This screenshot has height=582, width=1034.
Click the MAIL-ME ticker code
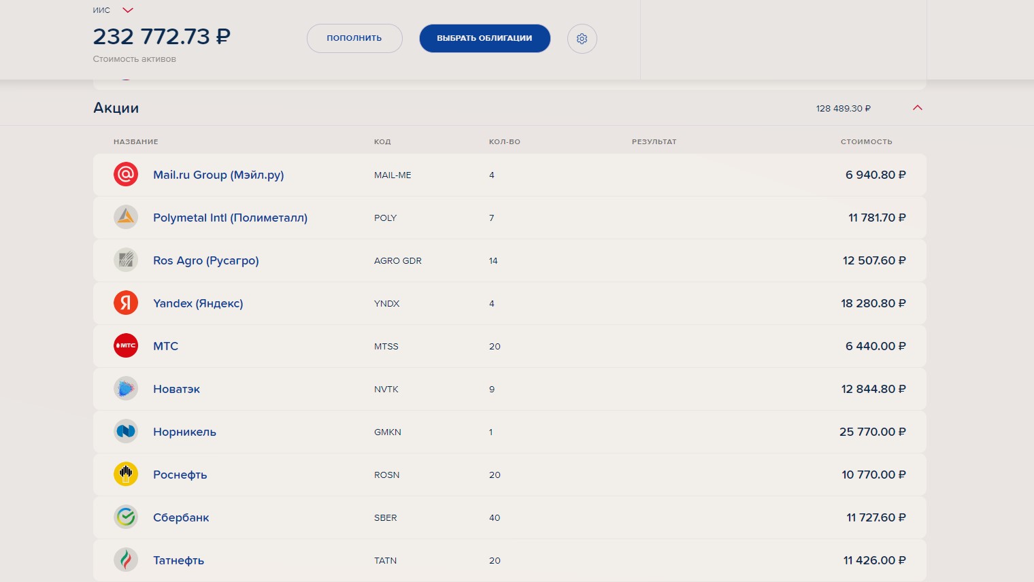(393, 175)
